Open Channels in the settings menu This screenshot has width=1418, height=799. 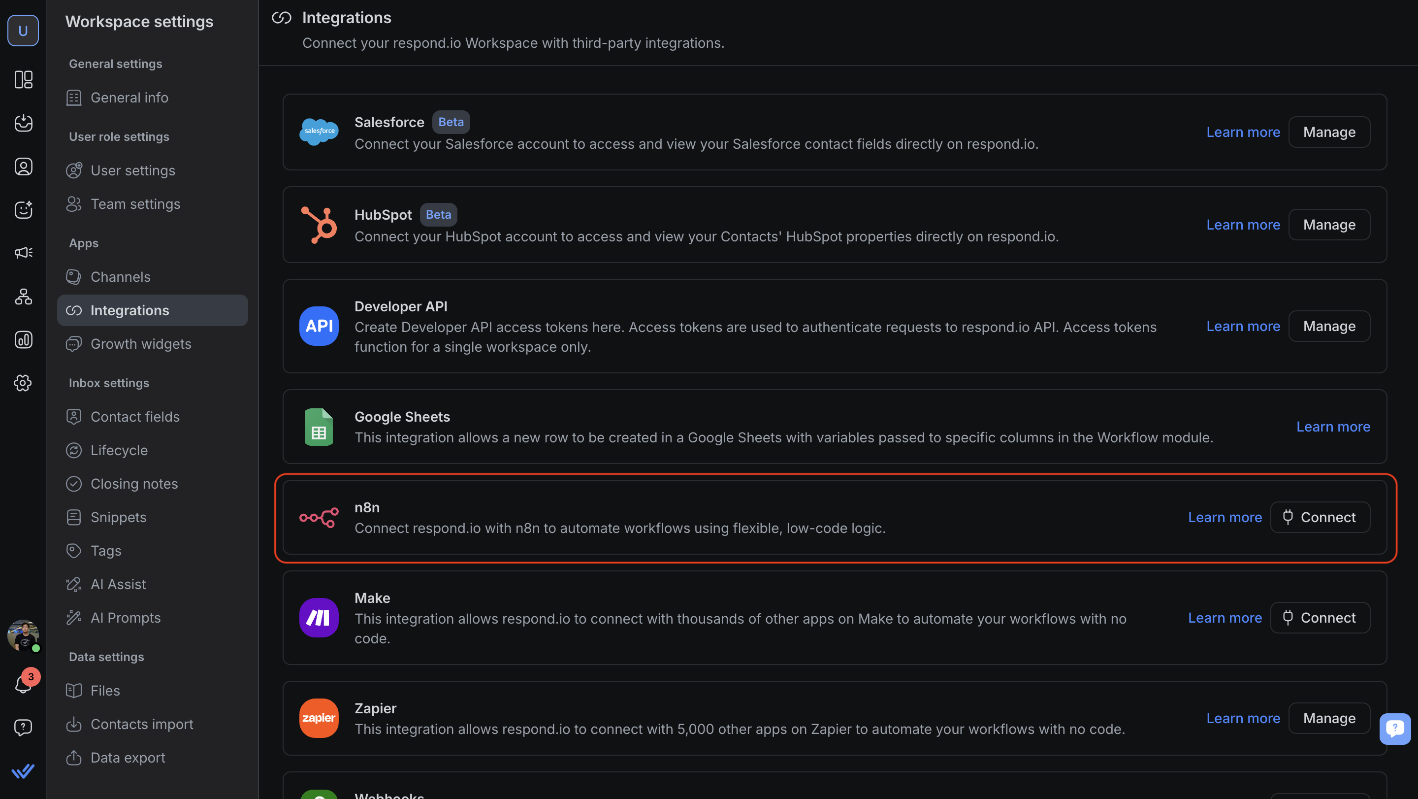[120, 277]
